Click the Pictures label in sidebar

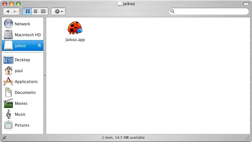coord(22,125)
